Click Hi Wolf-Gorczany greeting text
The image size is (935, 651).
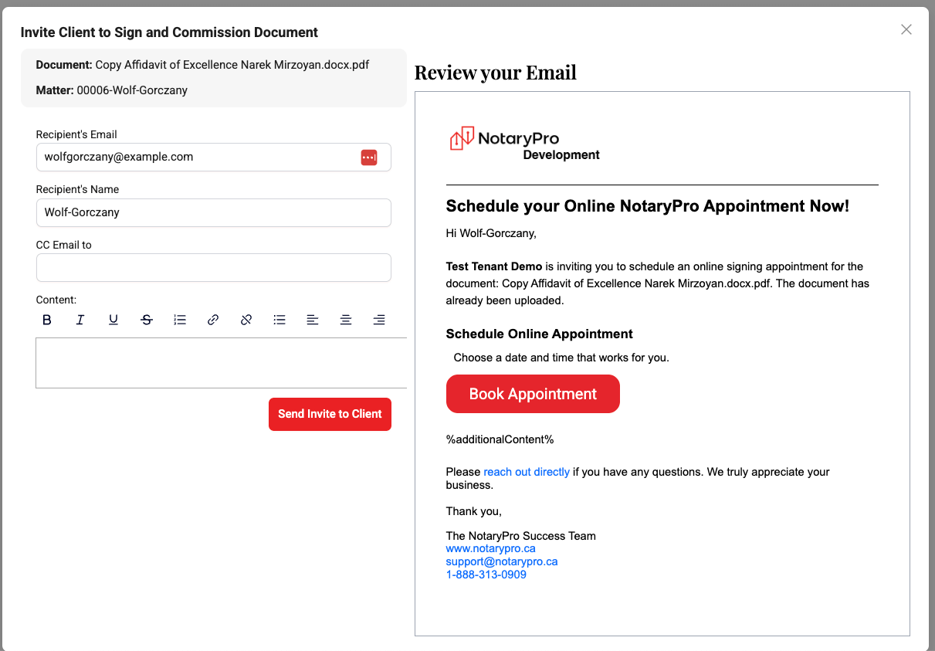click(491, 233)
